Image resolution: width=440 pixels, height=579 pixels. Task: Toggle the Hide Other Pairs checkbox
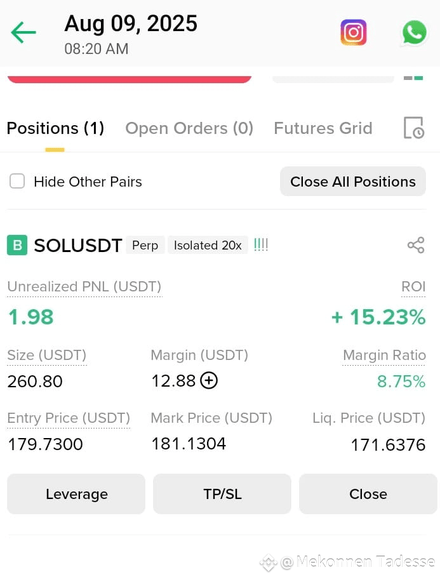17,182
